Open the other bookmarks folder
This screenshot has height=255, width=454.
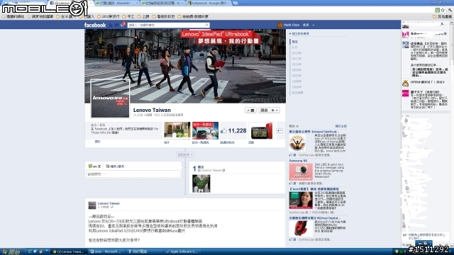click(x=442, y=16)
